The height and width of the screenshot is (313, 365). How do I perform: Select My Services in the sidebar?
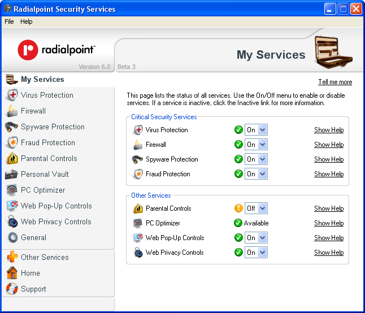coord(42,79)
